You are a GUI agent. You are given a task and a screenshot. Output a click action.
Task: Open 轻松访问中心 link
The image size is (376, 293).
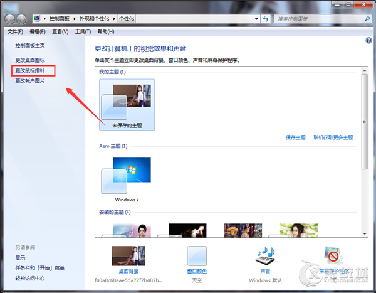(30, 279)
